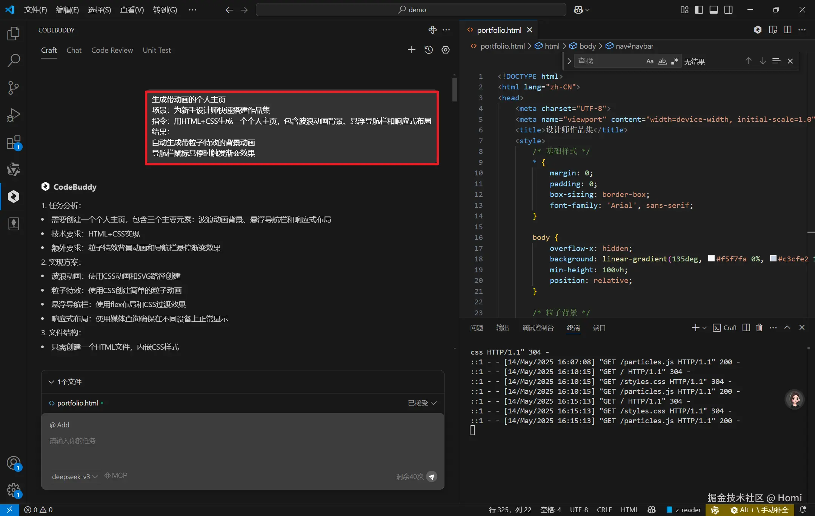Start a new CodeBuddy conversation
Image resolution: width=815 pixels, height=516 pixels.
412,50
